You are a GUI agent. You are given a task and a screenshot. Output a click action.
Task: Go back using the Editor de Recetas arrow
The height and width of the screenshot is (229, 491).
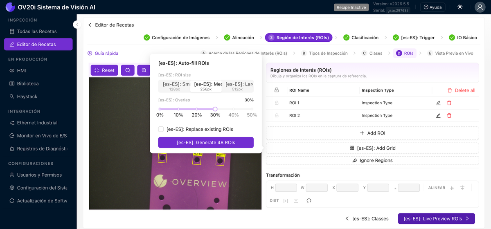(x=90, y=25)
